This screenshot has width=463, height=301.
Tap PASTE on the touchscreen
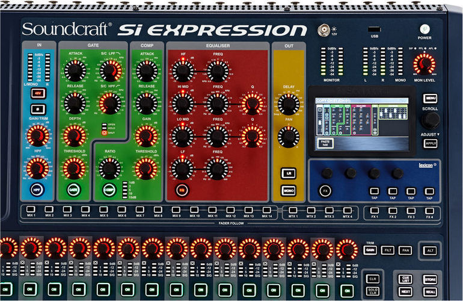[325, 143]
